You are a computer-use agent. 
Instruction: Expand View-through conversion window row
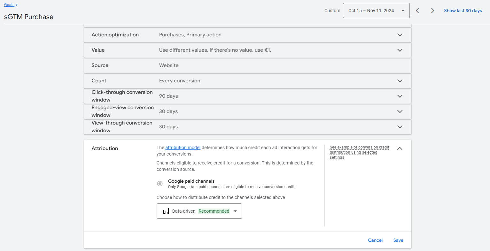click(x=400, y=127)
